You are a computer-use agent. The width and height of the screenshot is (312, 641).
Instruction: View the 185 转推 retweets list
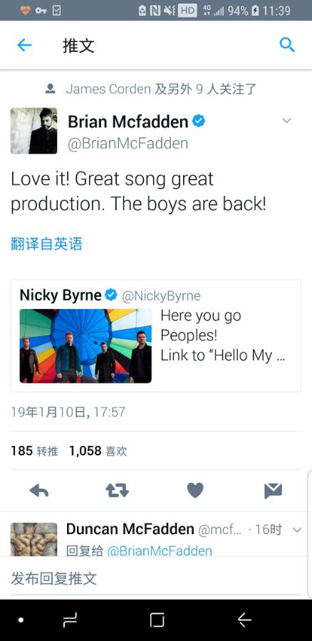[34, 451]
